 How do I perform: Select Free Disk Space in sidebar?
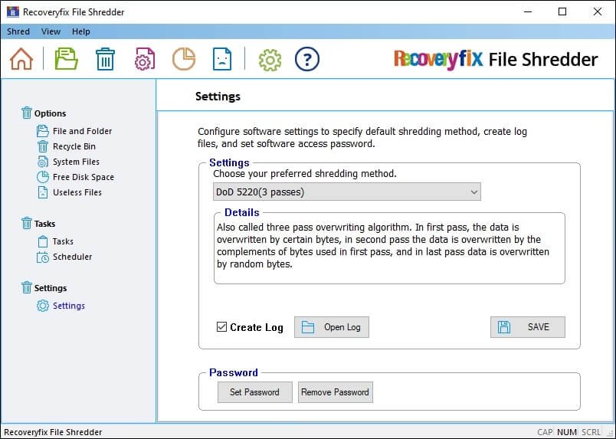(83, 177)
